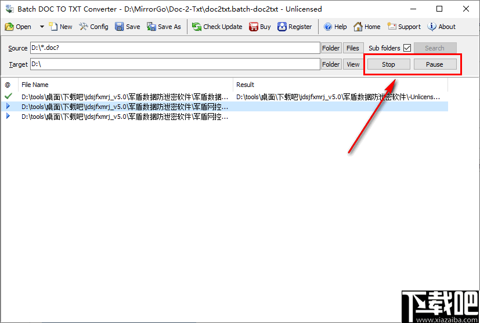Viewport: 480px width, 323px height.
Task: Select the first file row with checkmark
Action: (x=225, y=97)
